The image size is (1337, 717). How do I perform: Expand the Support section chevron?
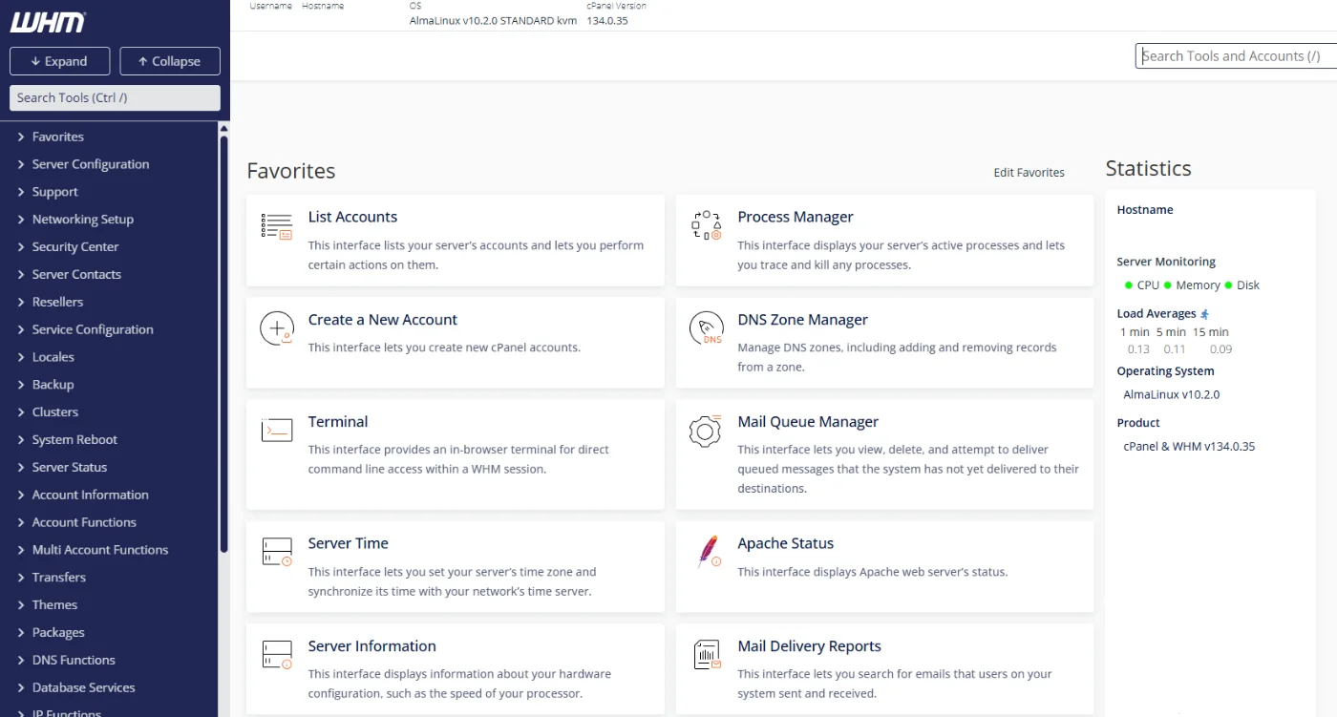(21, 192)
